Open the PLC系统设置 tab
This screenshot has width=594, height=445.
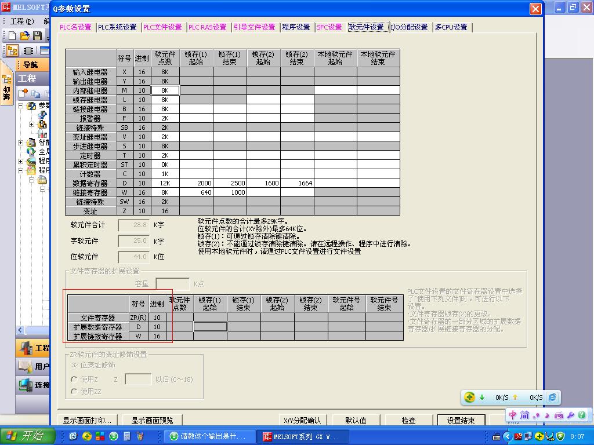tap(117, 27)
